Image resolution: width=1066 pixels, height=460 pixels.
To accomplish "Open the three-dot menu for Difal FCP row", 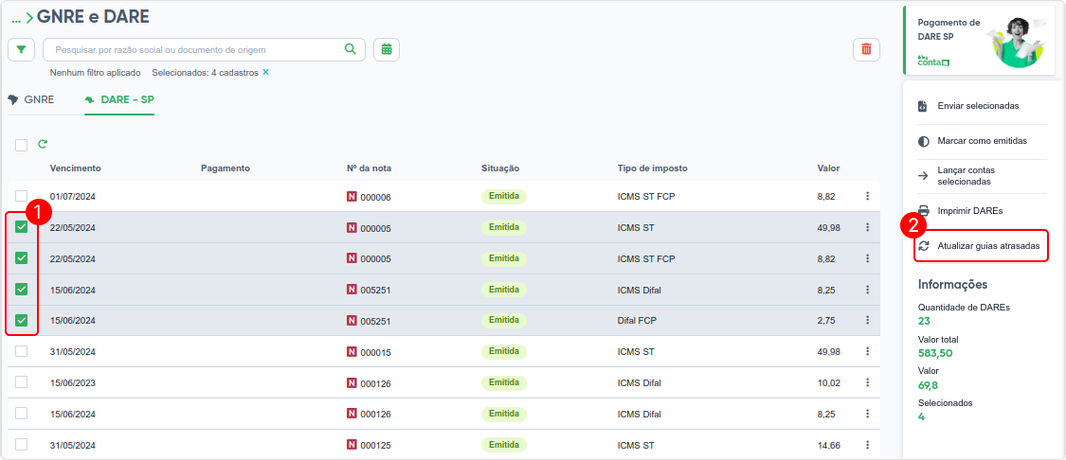I will pyautogui.click(x=867, y=321).
